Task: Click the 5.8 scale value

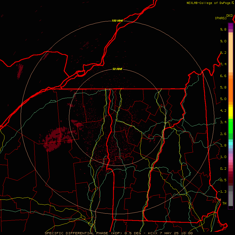Action: click(x=223, y=87)
